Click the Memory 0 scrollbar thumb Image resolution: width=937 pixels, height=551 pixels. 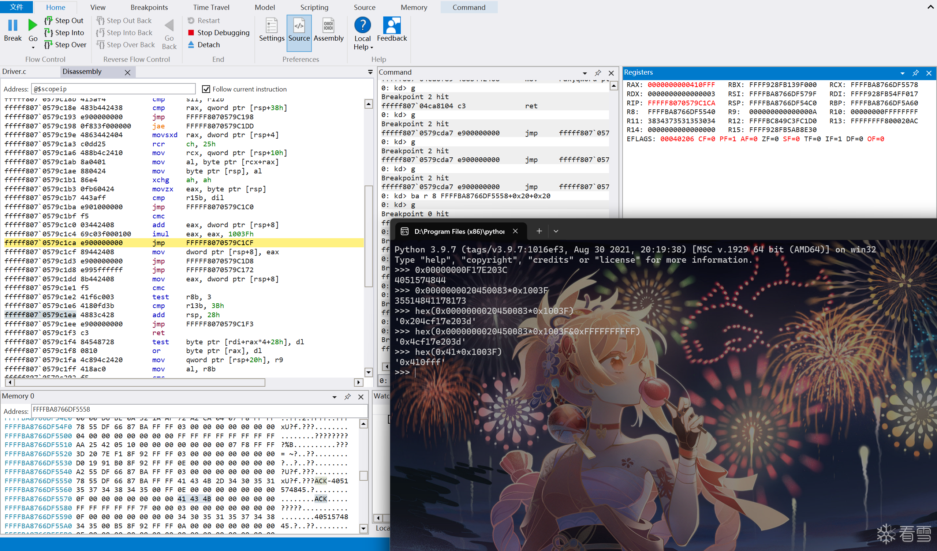tap(364, 476)
